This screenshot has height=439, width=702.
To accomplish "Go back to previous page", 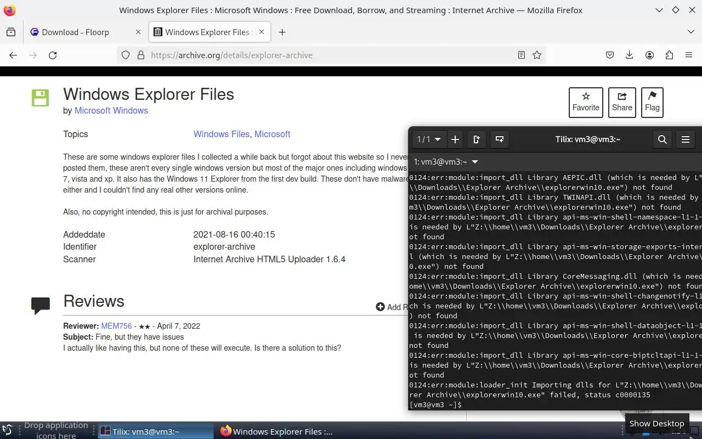I will coord(13,55).
